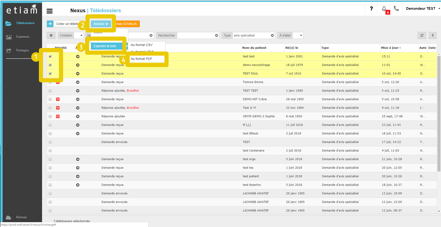
Task: Sort by the Mise à jour column header
Action: coord(390,48)
